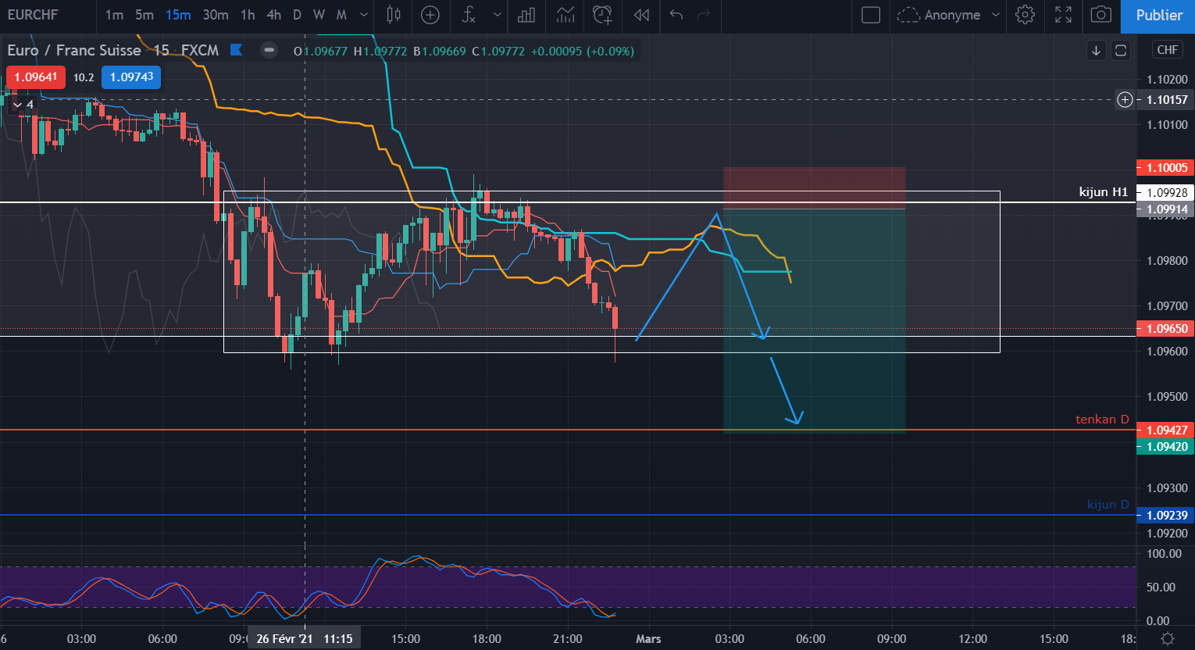Switch to the 30m timeframe

(216, 15)
